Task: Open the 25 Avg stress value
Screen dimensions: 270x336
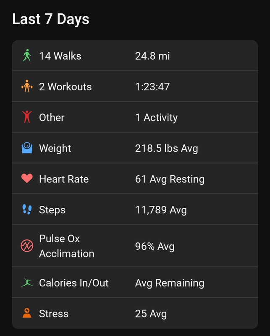Action: [x=151, y=314]
